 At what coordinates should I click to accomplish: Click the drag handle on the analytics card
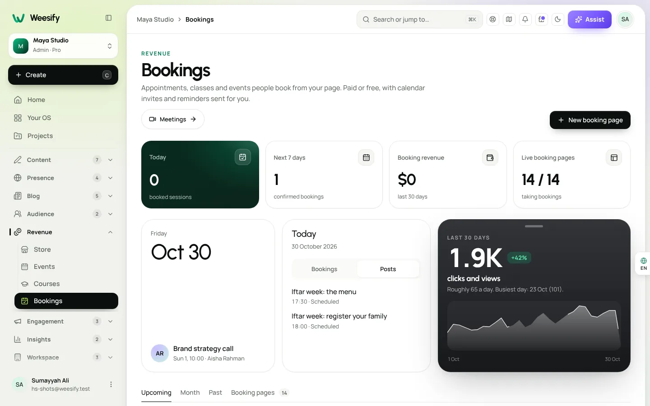click(x=534, y=226)
